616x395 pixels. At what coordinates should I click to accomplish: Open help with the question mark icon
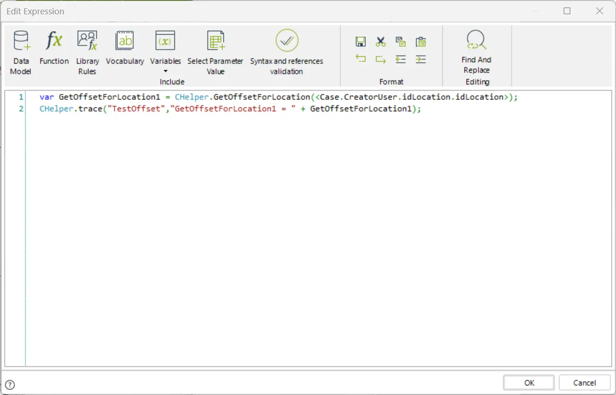point(10,385)
